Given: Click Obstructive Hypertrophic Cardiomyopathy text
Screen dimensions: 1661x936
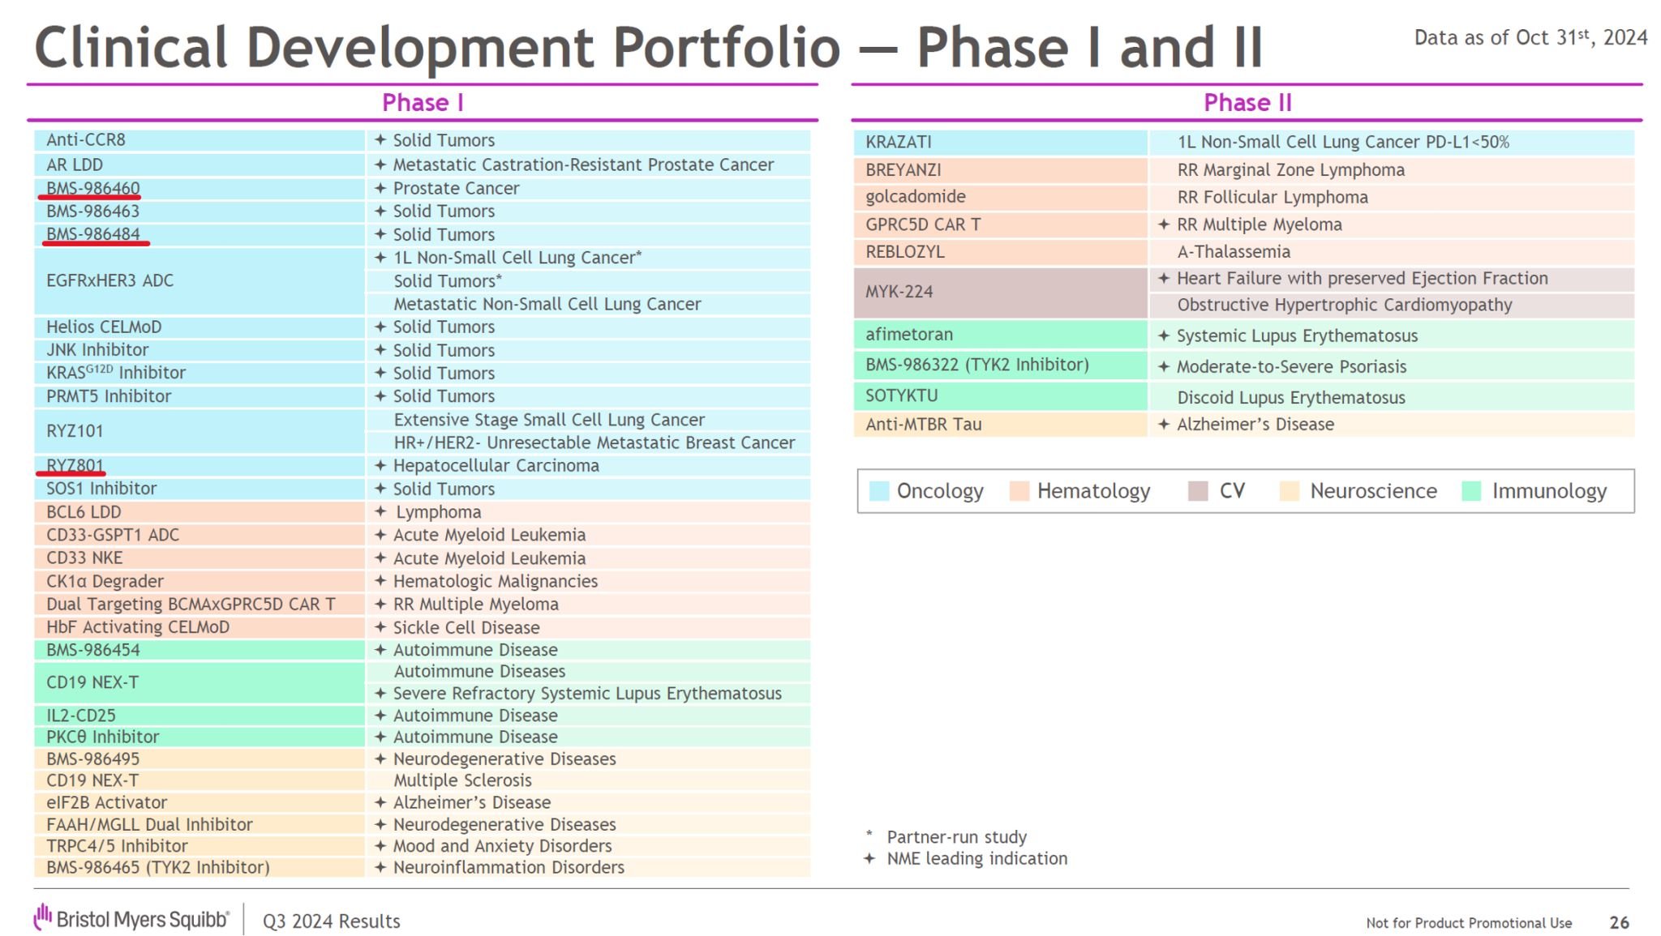Looking at the screenshot, I should click(1344, 306).
